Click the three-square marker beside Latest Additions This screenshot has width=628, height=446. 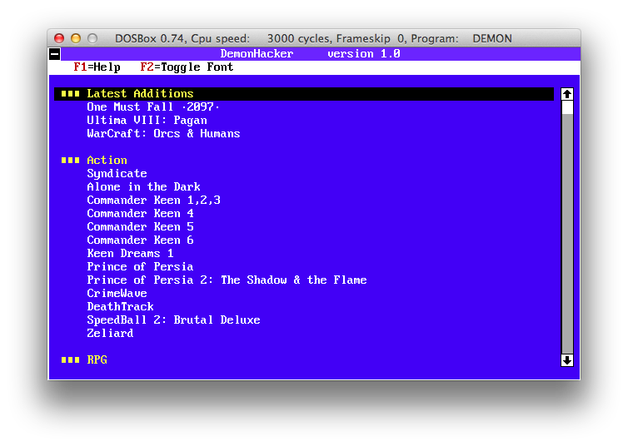(x=70, y=94)
